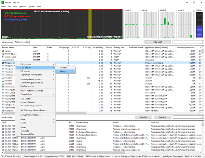Click the Teams.exe process icon
This screenshot has height=158, width=205.
3,111
